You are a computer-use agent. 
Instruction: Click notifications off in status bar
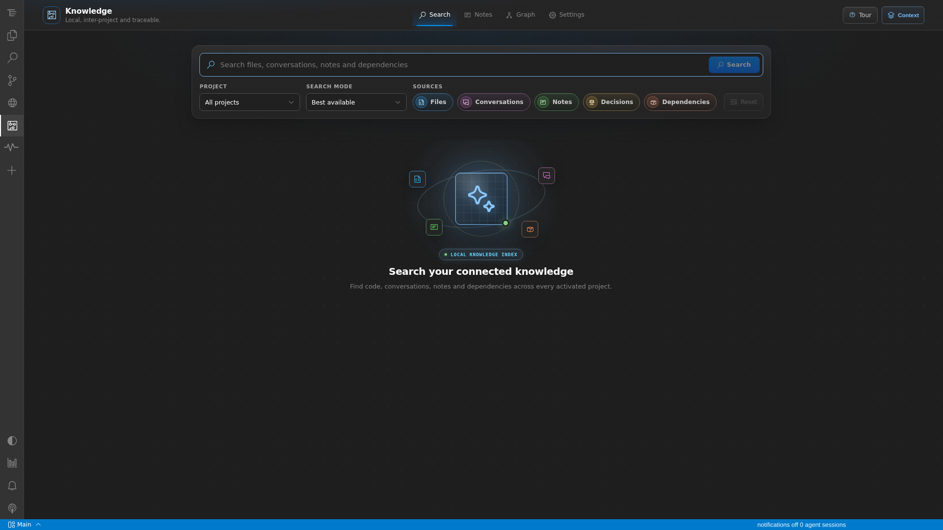click(x=777, y=525)
